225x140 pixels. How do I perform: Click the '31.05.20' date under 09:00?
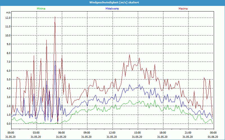click(86, 137)
